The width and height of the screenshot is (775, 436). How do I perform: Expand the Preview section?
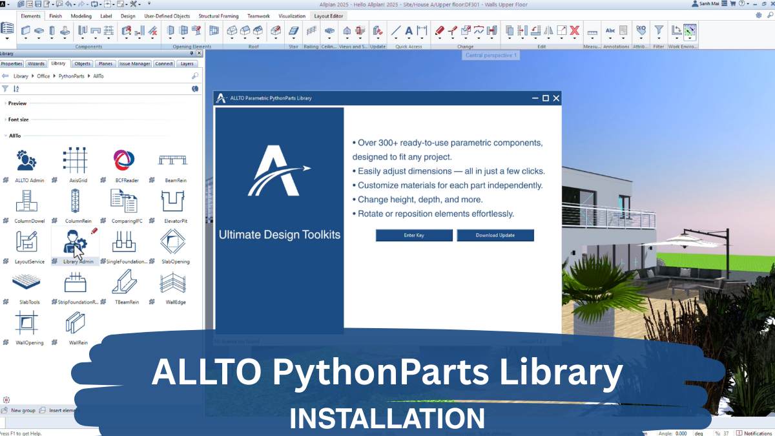click(17, 103)
